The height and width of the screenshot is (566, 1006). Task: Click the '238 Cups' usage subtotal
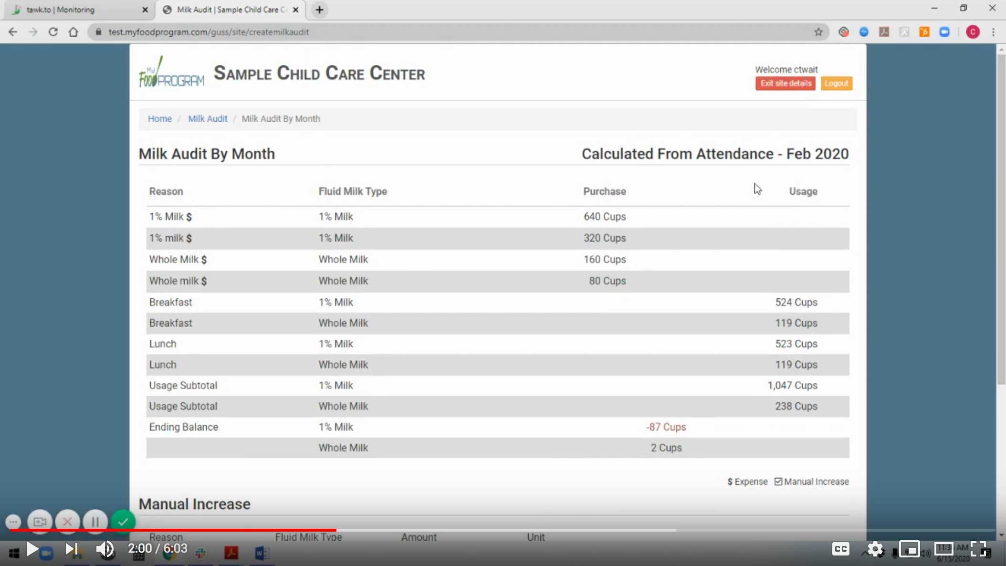[x=796, y=407]
